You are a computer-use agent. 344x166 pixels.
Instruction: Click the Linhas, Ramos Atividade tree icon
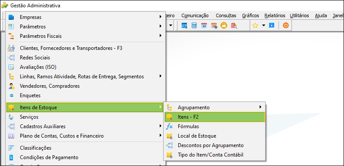click(11, 77)
